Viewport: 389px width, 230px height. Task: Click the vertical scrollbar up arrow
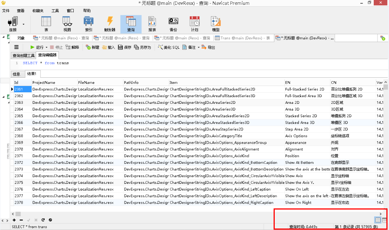pos(386,82)
